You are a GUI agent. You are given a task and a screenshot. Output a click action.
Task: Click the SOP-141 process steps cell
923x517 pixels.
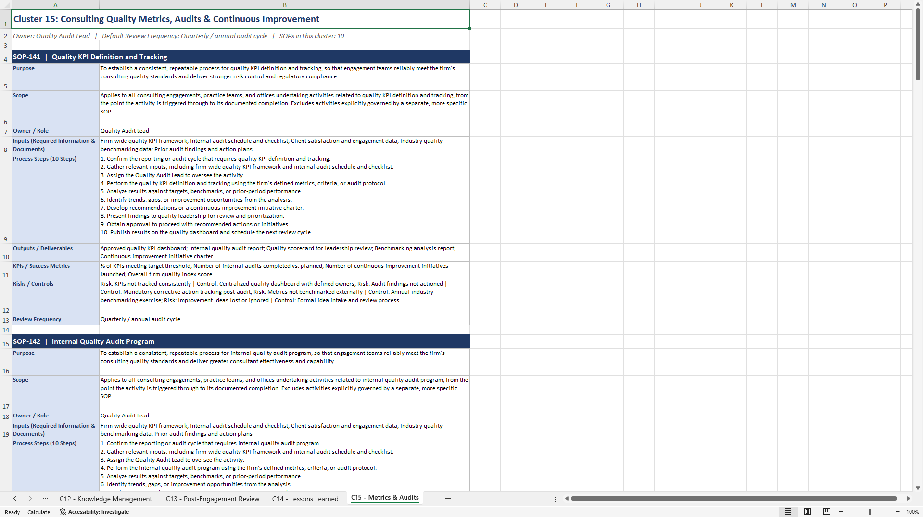pyautogui.click(x=284, y=199)
